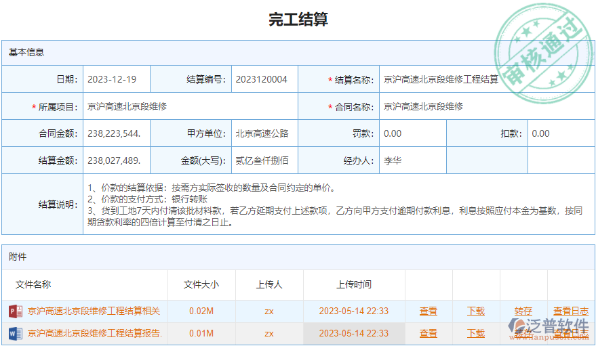Click the 结算编号 field 2023120004
The image size is (596, 348).
click(264, 79)
